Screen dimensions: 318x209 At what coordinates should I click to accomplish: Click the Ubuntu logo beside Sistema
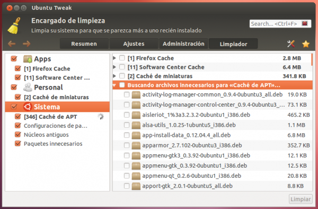pyautogui.click(x=28, y=107)
